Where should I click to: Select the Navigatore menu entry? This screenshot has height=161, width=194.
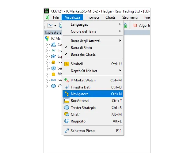click(x=80, y=94)
